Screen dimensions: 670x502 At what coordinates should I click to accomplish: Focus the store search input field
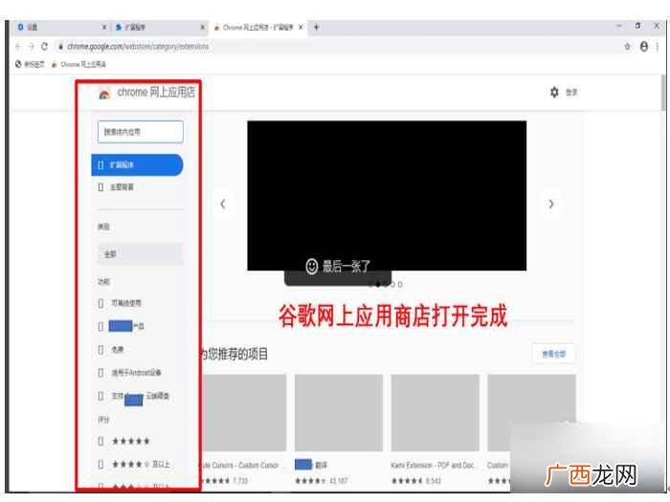141,132
